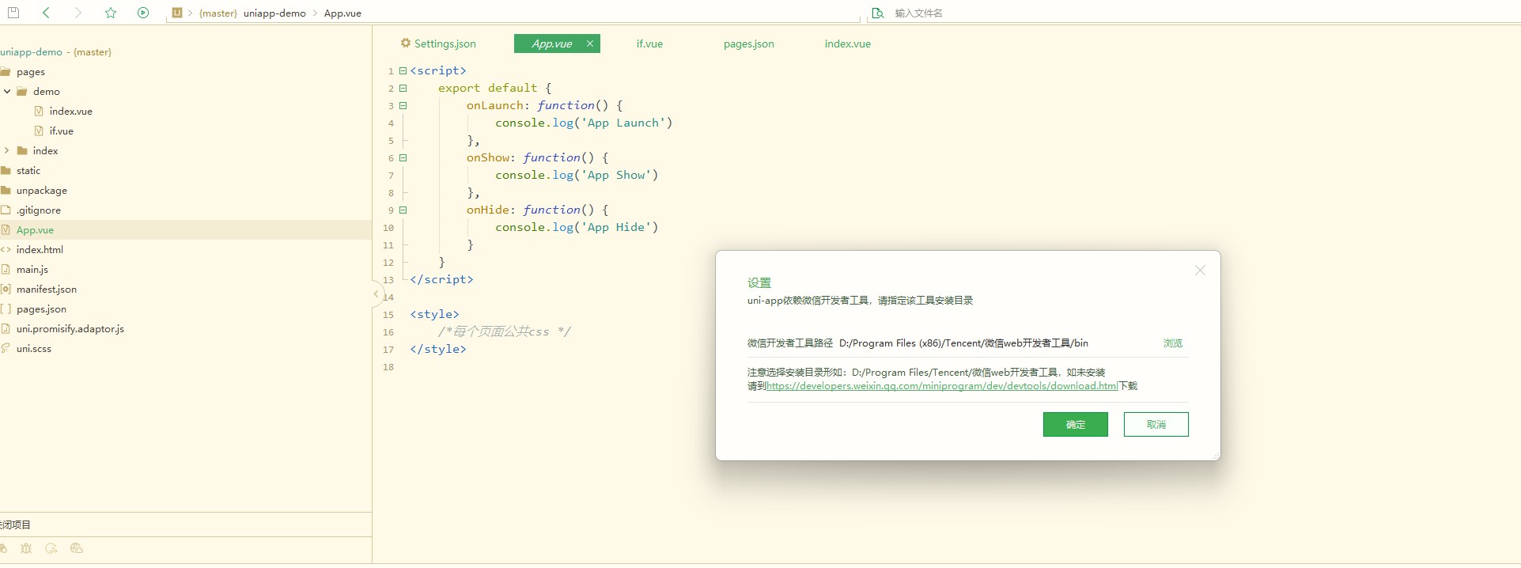Open the index.vue tab
Image resolution: width=1521 pixels, height=568 pixels.
[x=847, y=44]
